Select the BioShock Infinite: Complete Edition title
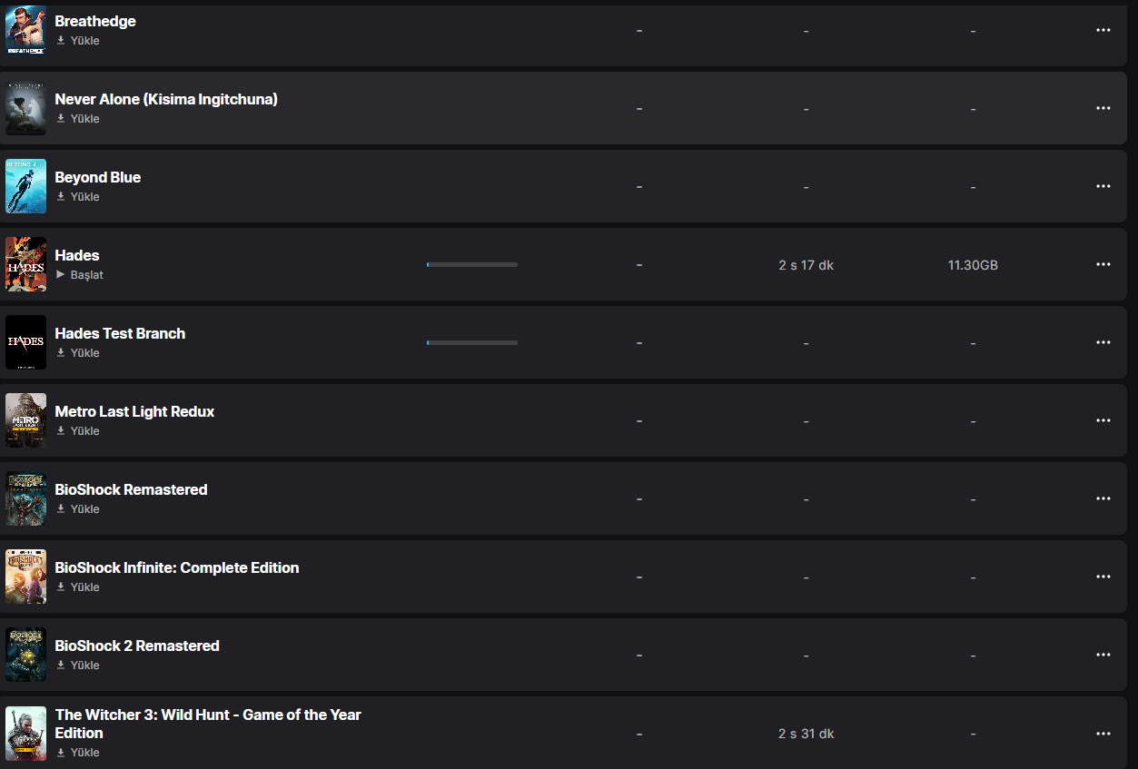 176,567
